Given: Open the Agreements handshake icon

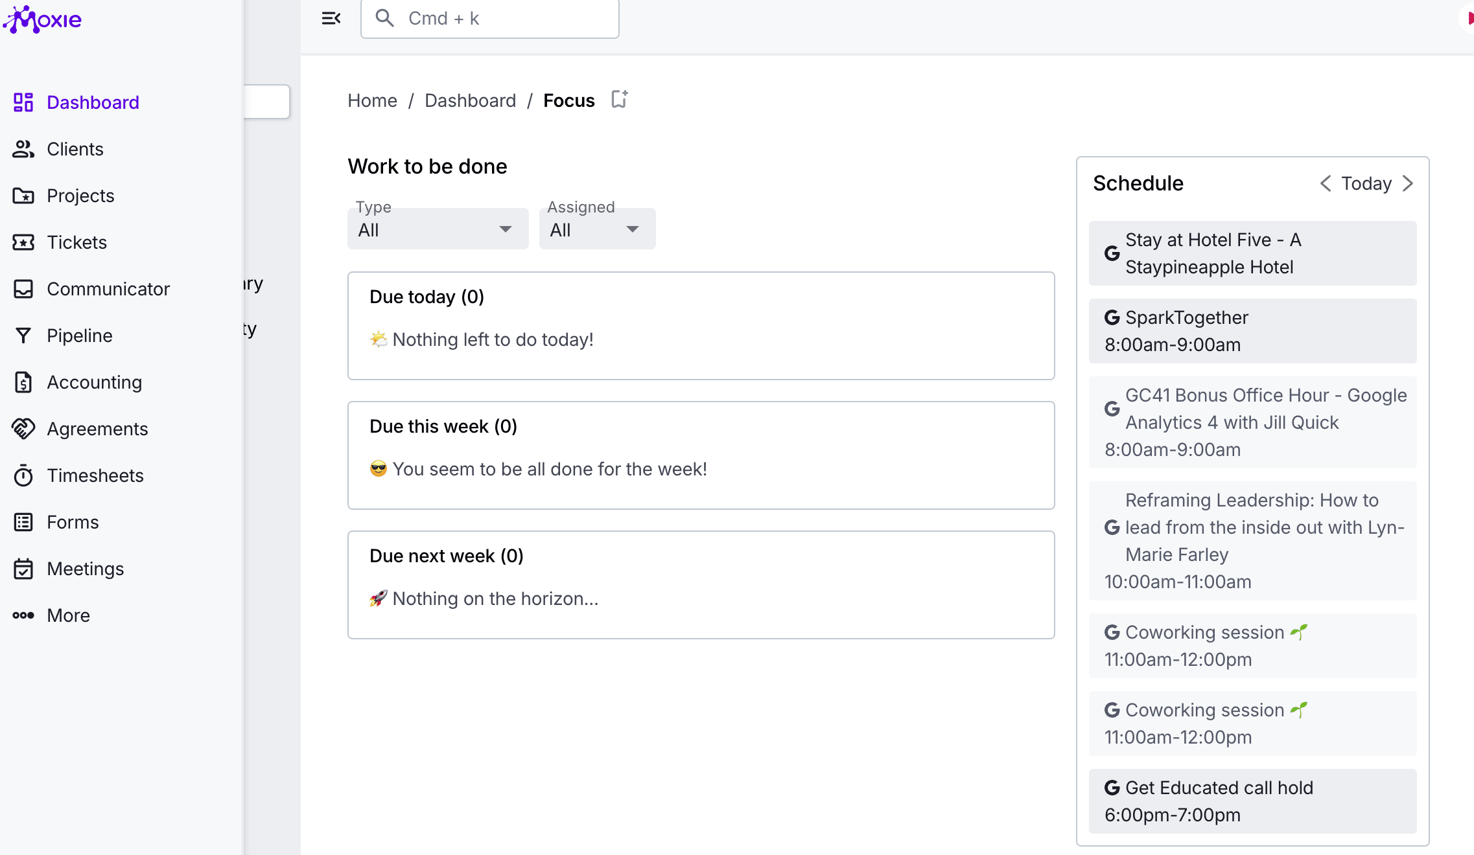Looking at the screenshot, I should click(23, 429).
